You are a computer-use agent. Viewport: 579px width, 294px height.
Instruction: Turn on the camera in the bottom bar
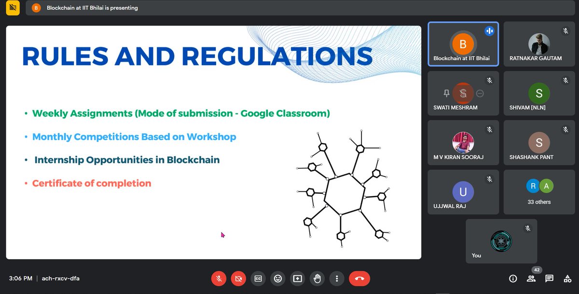[238, 278]
